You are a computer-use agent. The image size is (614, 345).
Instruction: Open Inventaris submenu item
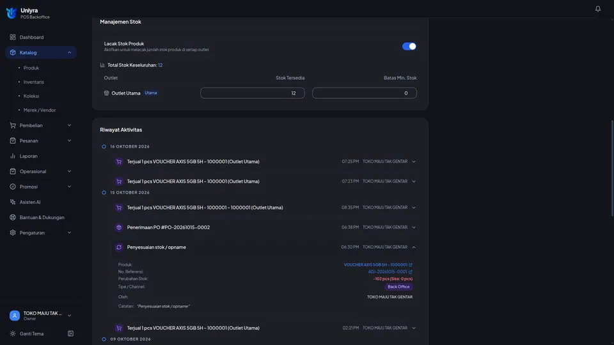33,82
